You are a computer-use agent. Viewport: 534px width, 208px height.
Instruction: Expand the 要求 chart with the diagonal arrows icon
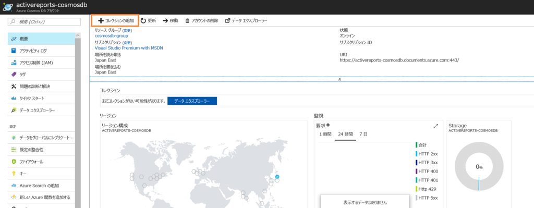pyautogui.click(x=435, y=126)
